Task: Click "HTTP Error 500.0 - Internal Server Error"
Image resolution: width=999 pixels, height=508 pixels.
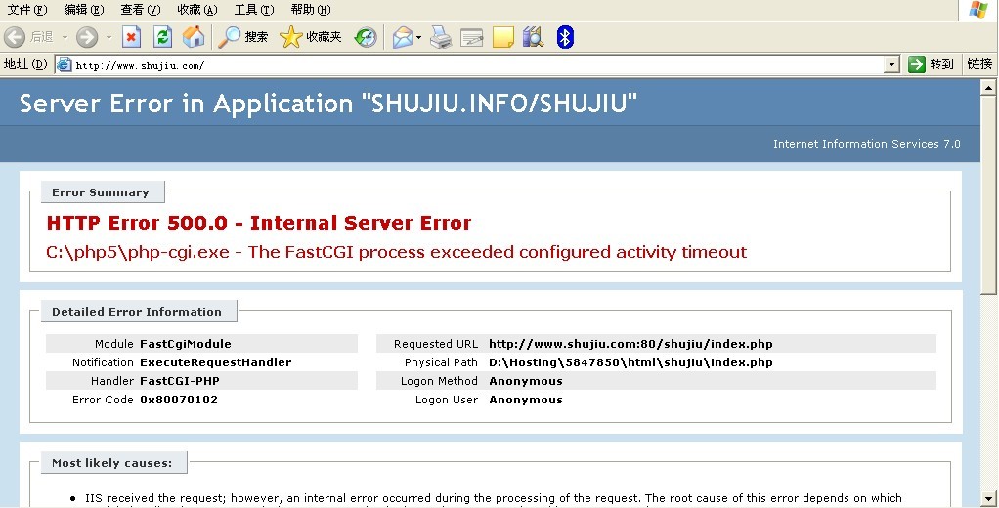Action: coord(259,223)
